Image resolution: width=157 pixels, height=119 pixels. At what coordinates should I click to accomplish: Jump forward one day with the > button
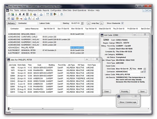click(101, 23)
